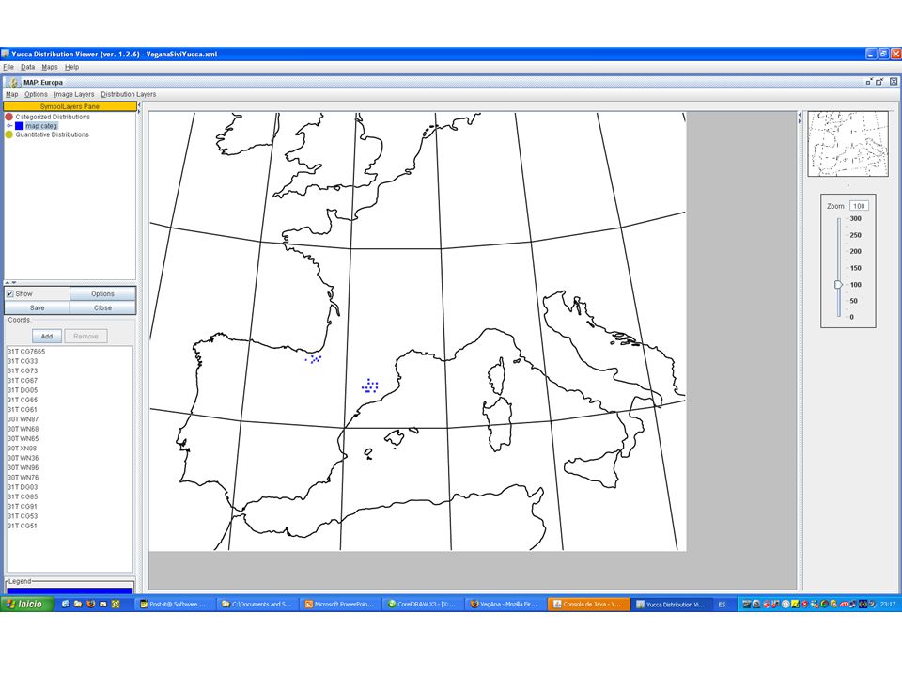Open the Maps menu

(50, 67)
